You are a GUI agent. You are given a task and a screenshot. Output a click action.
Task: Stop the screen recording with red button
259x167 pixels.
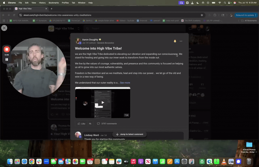(x=7, y=49)
